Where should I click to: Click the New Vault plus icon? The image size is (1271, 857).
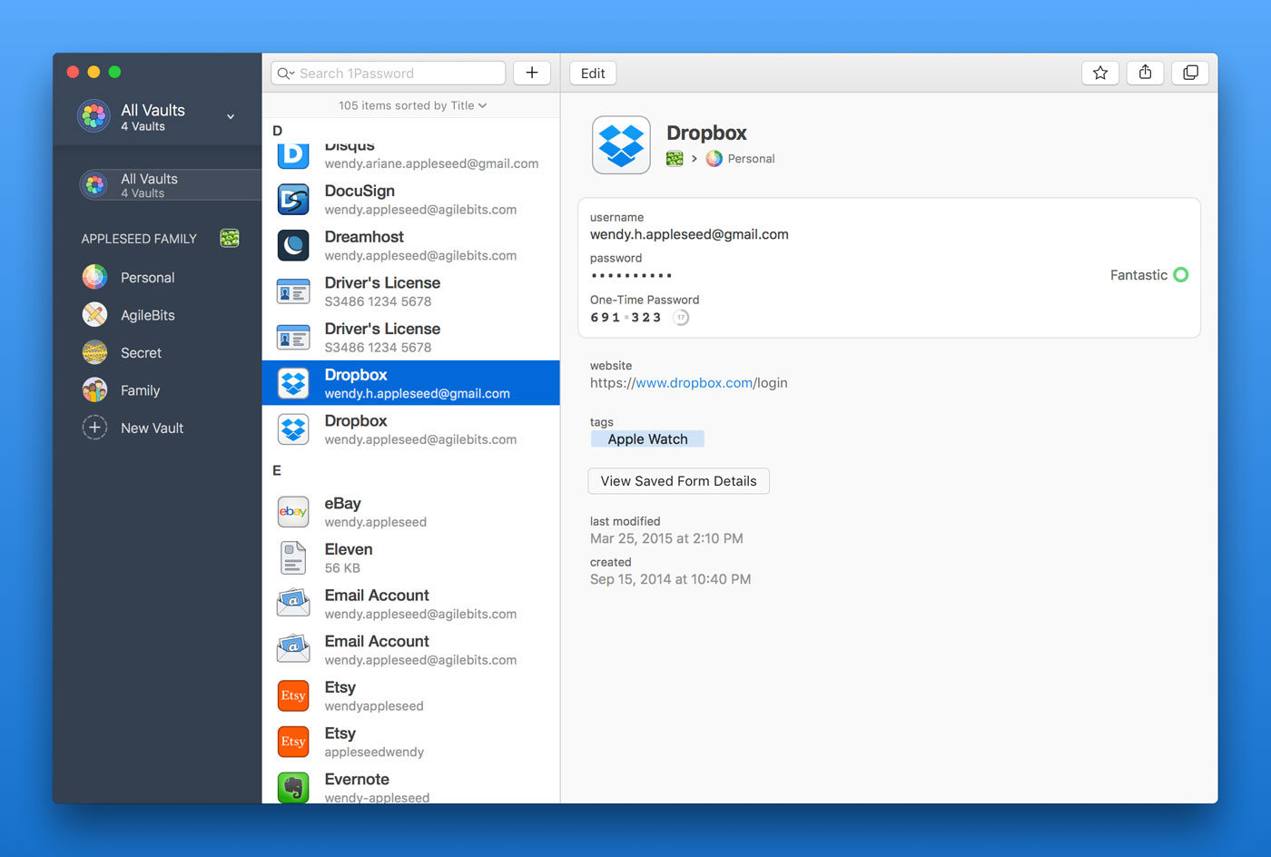pyautogui.click(x=94, y=428)
